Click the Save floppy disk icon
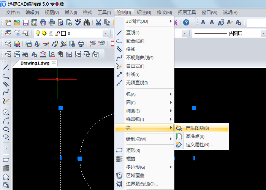Screen dimensions: 266x190 26,22
